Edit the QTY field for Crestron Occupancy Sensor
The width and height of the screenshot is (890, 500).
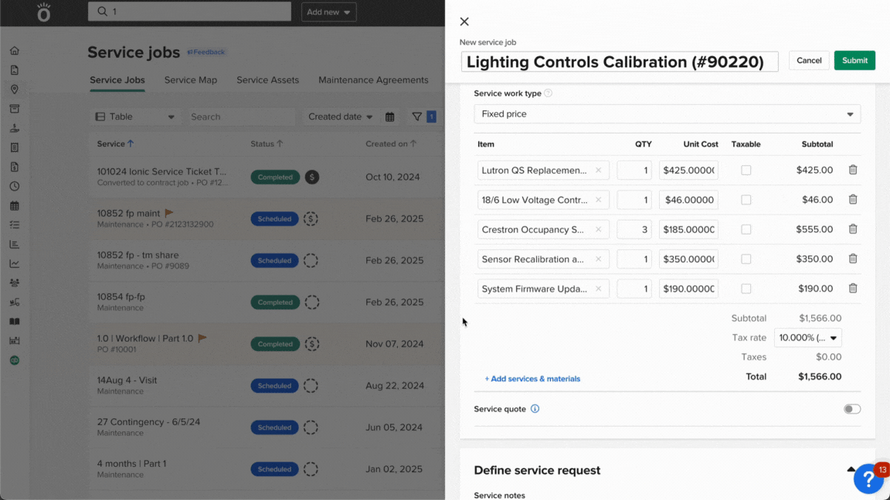coord(634,229)
